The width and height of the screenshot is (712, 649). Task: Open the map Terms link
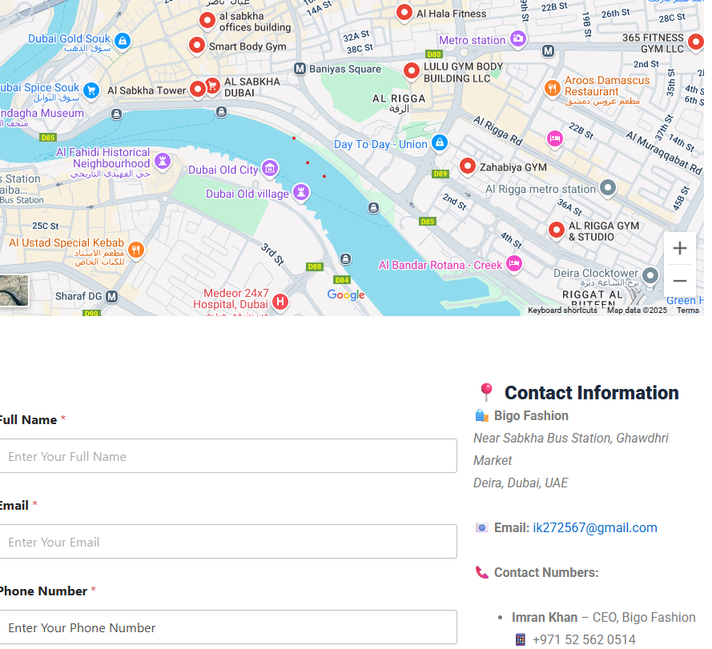click(688, 310)
